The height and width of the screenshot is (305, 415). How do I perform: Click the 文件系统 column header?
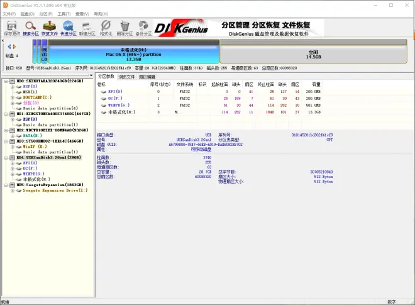pyautogui.click(x=185, y=84)
